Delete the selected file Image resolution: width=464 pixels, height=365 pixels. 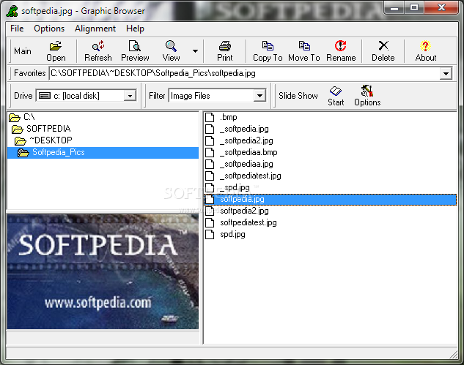click(x=383, y=51)
